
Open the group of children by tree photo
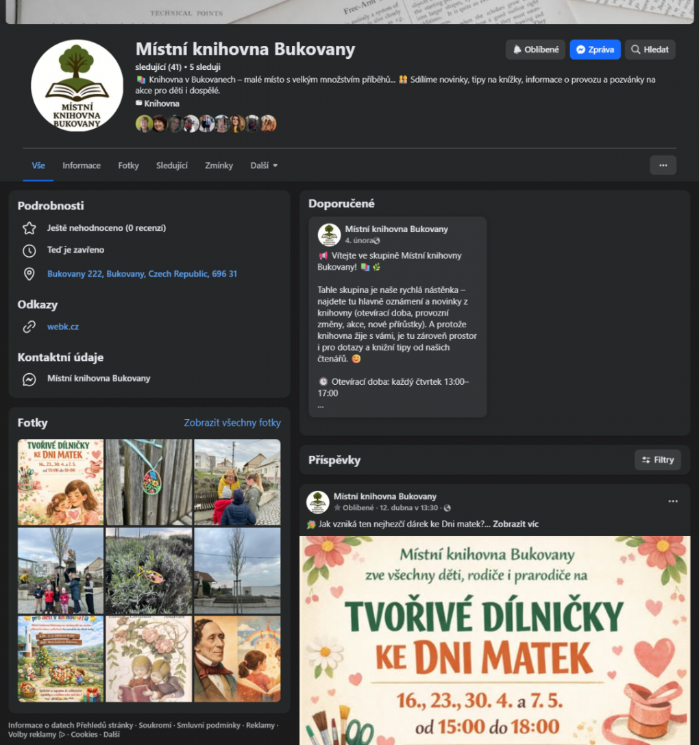pos(60,570)
